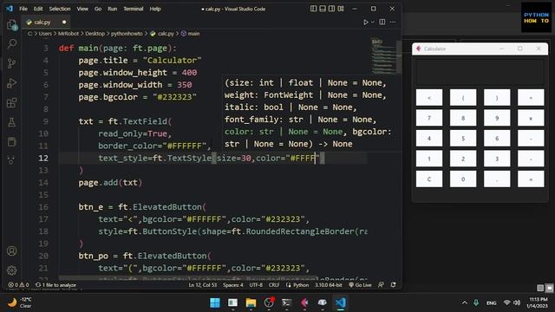Run the Python file with play button

click(x=366, y=22)
